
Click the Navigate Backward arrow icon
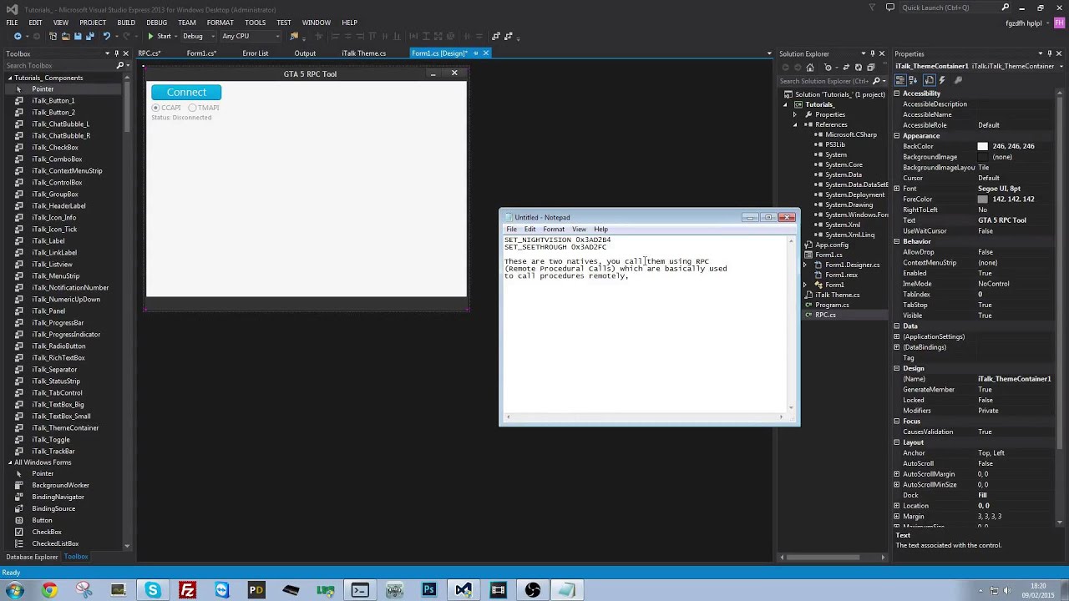(18, 36)
